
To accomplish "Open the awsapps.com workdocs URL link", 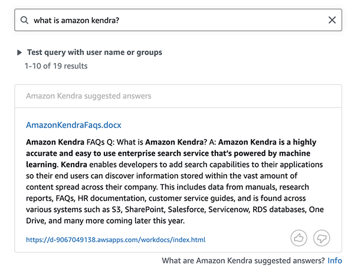I will (x=115, y=240).
